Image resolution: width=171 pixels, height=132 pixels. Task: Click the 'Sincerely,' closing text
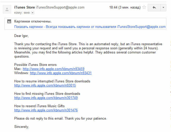[21, 127]
